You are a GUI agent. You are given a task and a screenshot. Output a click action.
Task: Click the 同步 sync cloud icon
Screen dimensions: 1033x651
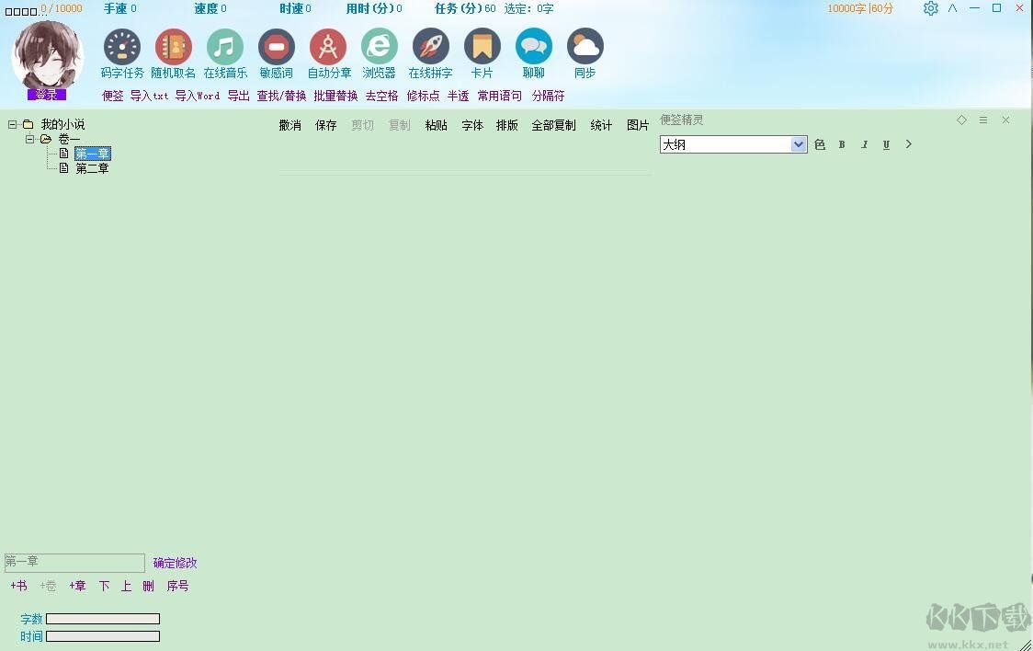(585, 46)
